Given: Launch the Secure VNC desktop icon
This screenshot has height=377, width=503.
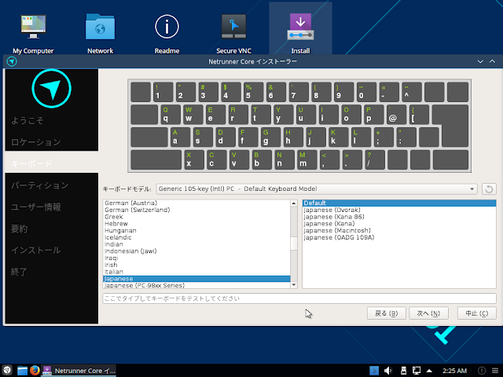Looking at the screenshot, I should click(x=233, y=34).
